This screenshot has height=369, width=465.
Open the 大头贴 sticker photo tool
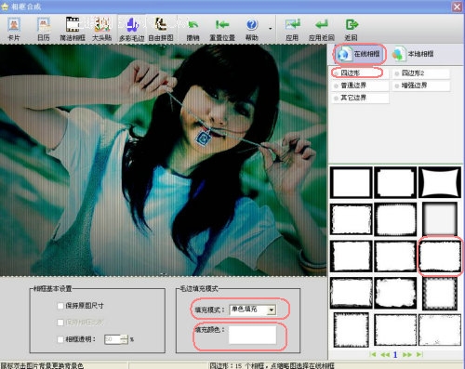pos(101,30)
